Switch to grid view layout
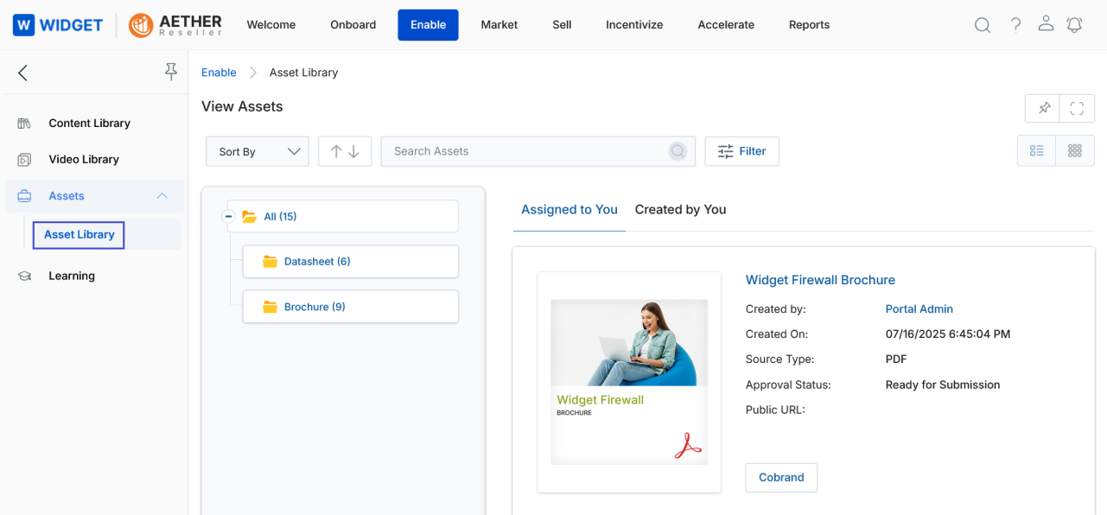Screen dimensions: 1107x515 pyautogui.click(x=1075, y=150)
